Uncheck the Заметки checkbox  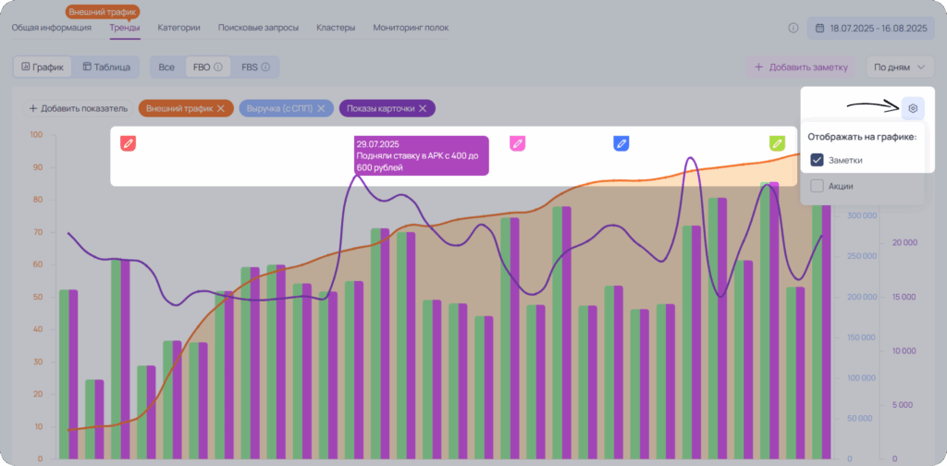[818, 160]
